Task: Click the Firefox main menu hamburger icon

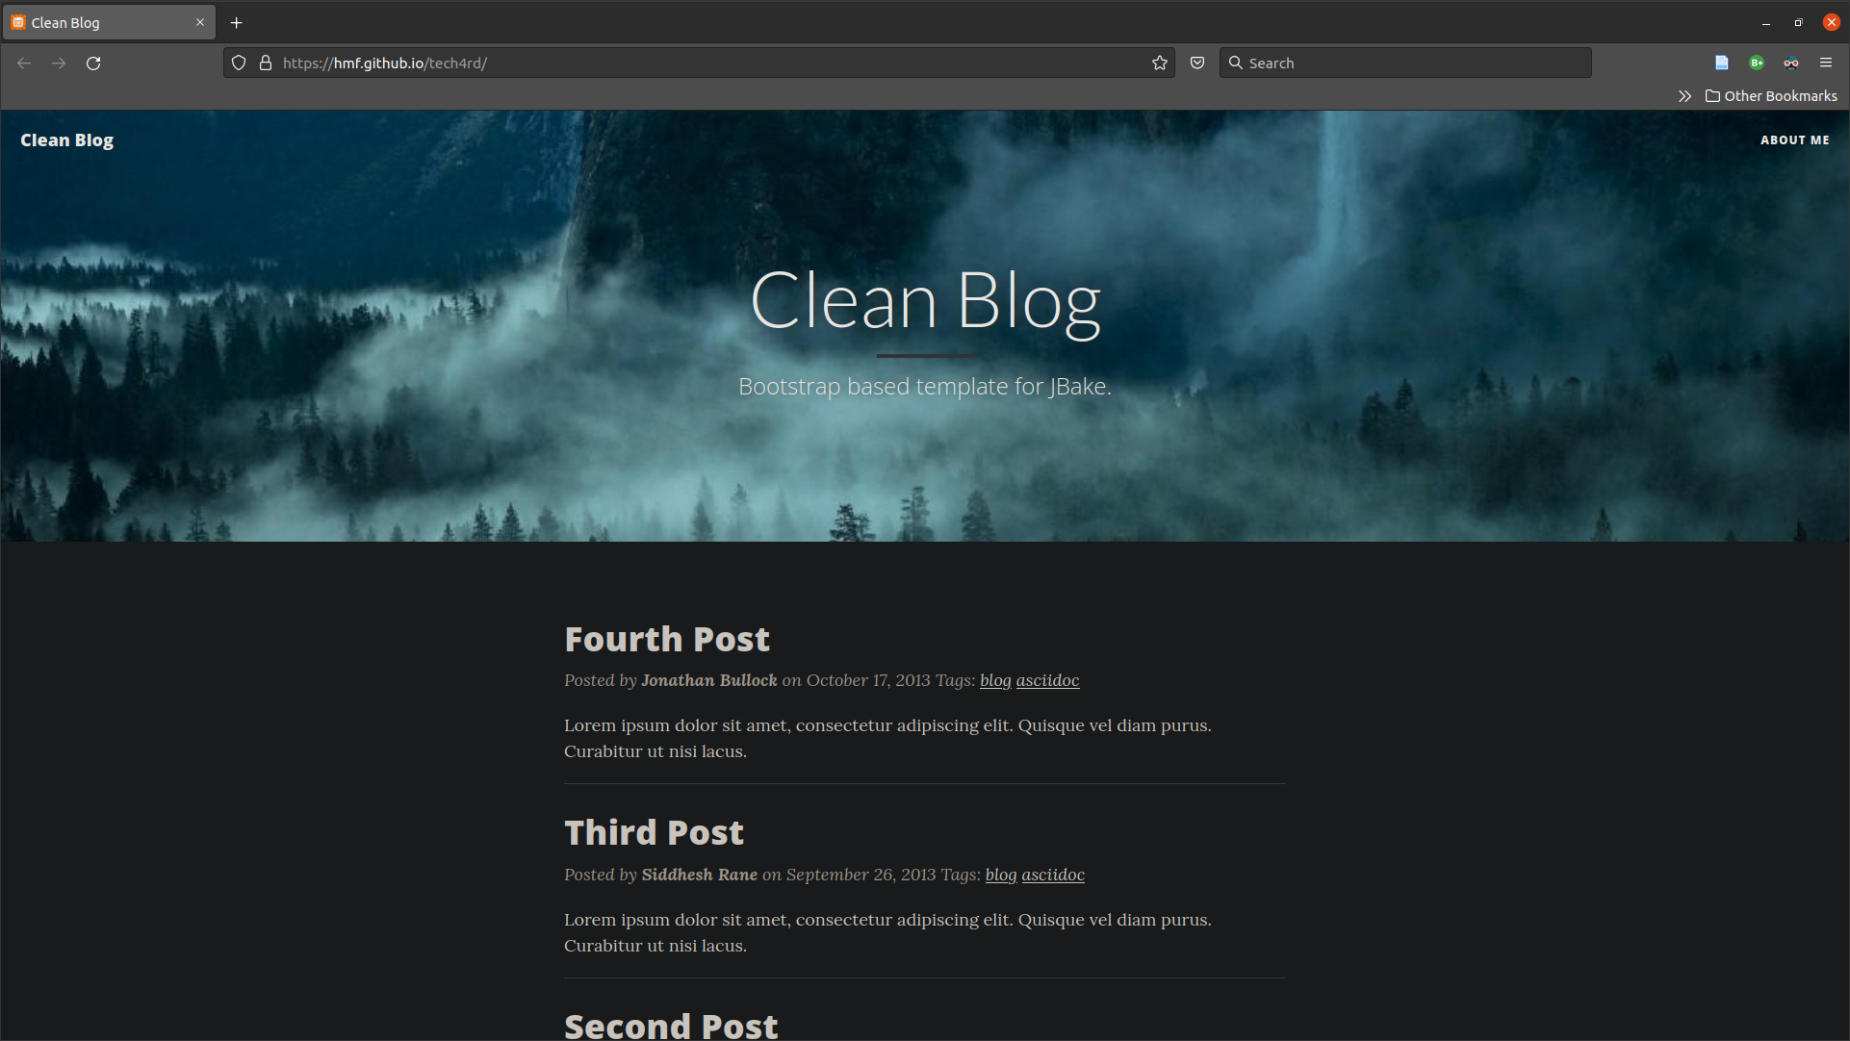Action: click(x=1826, y=63)
